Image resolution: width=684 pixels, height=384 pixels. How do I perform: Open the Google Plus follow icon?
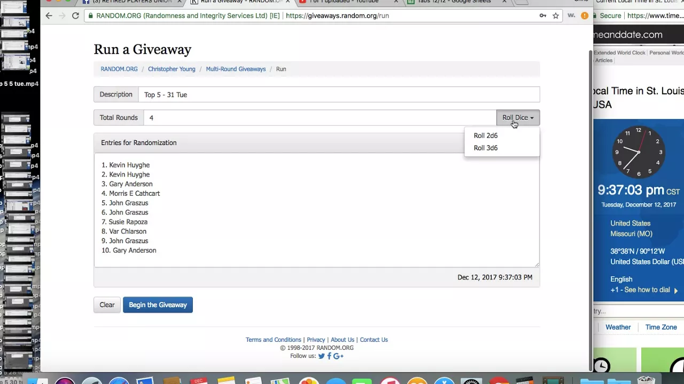(338, 356)
